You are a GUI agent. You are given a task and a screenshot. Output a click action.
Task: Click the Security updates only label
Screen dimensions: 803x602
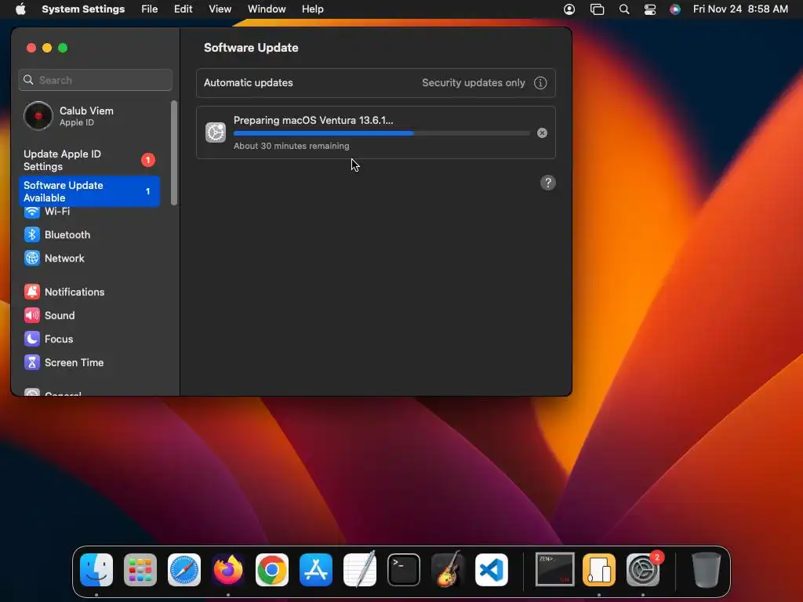point(473,83)
